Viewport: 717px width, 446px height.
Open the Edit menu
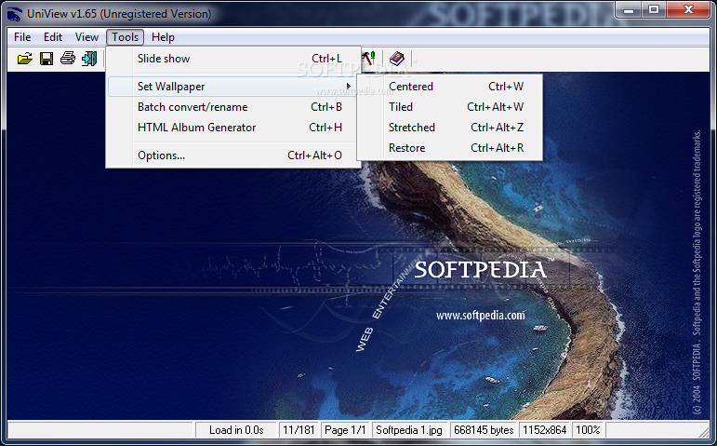click(x=53, y=37)
